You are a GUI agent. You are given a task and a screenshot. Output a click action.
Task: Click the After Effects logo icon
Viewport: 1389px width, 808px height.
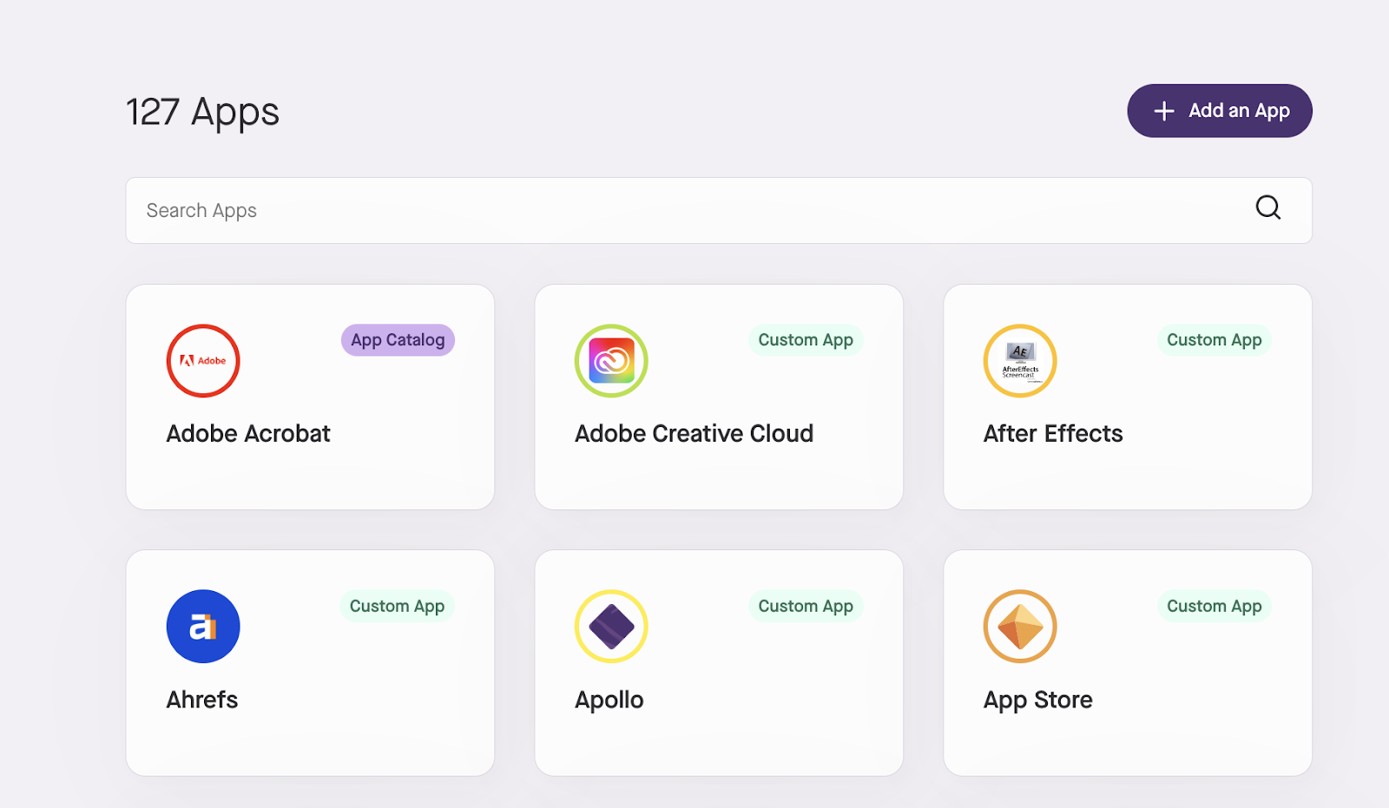click(1020, 361)
